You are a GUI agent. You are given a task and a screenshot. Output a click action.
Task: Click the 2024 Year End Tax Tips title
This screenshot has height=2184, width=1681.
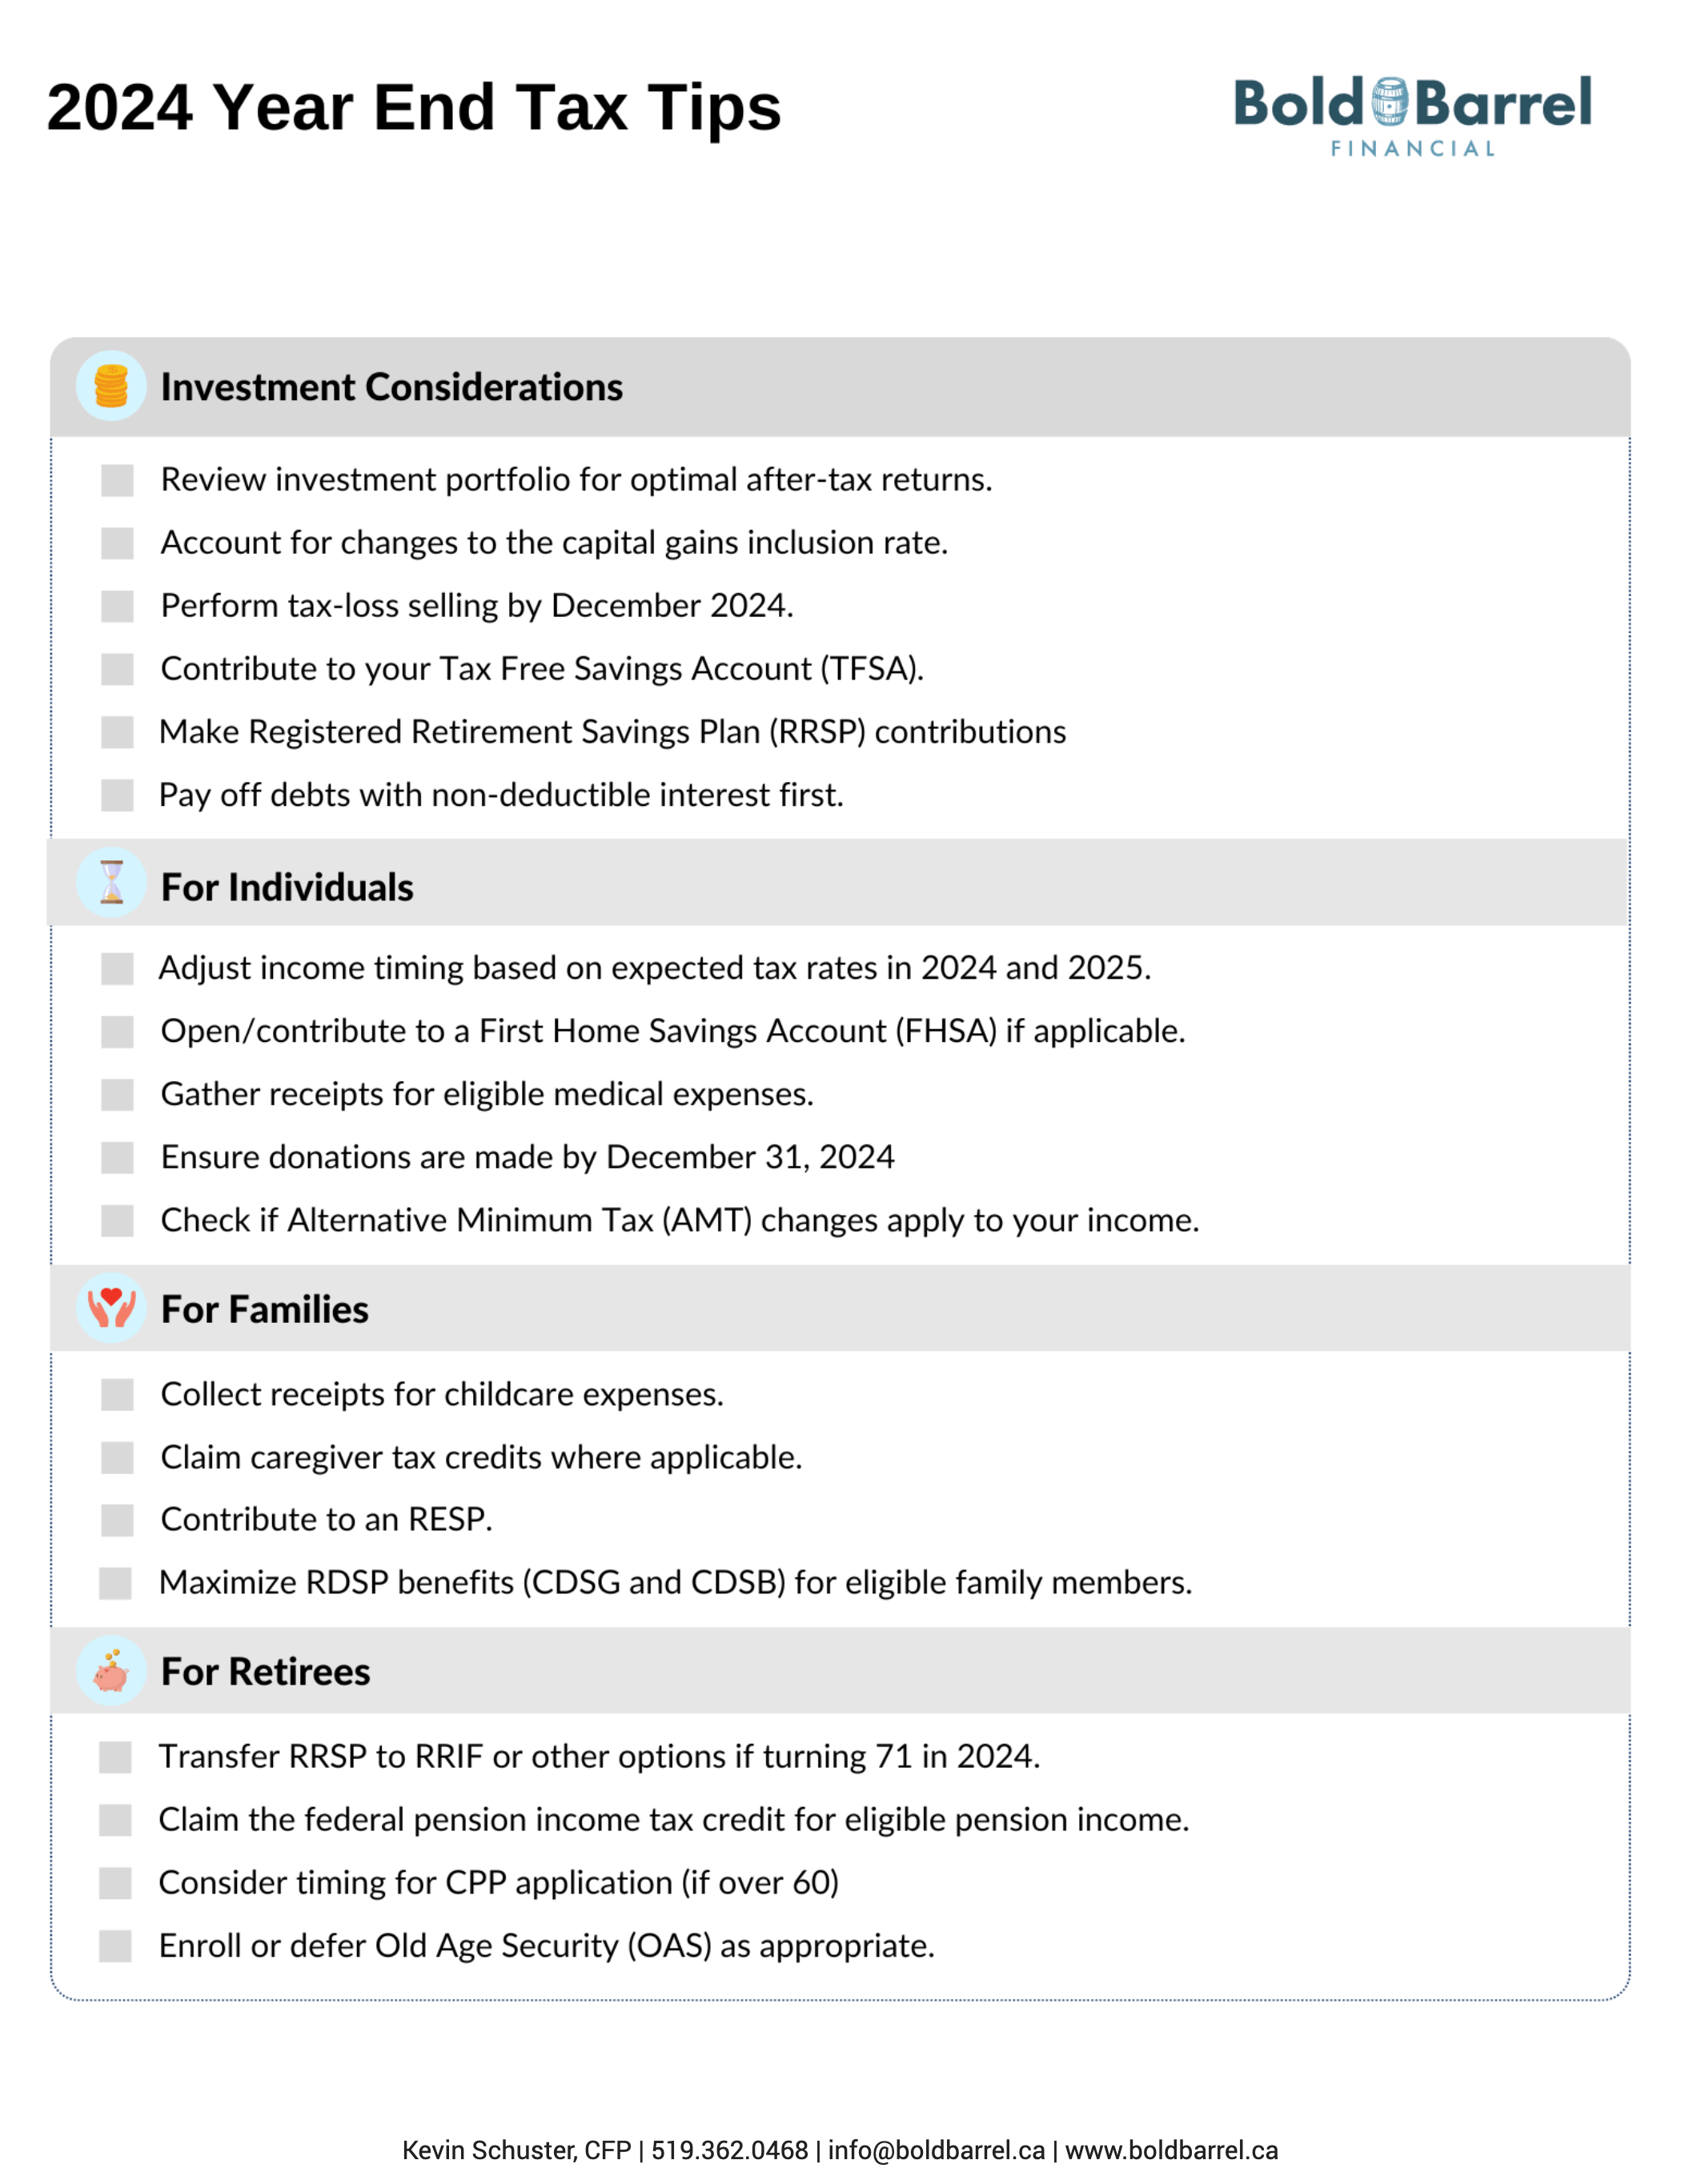414,107
